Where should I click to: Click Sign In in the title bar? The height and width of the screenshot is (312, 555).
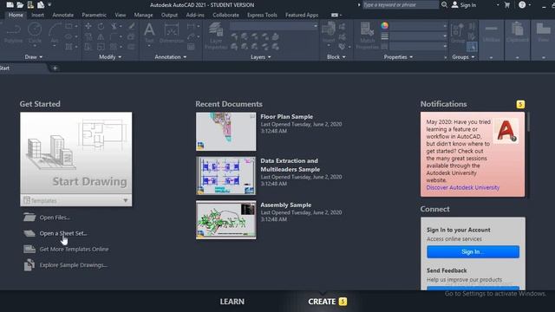[x=464, y=5]
